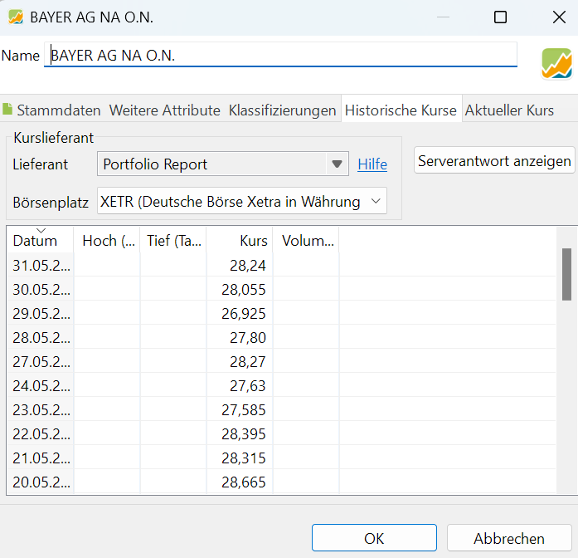Click the Kurs value 28,665
The image size is (578, 558).
244,482
